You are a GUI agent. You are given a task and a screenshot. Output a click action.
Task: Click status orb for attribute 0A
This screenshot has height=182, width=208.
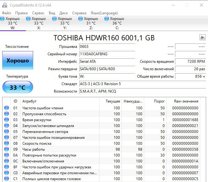pyautogui.click(x=7, y=155)
